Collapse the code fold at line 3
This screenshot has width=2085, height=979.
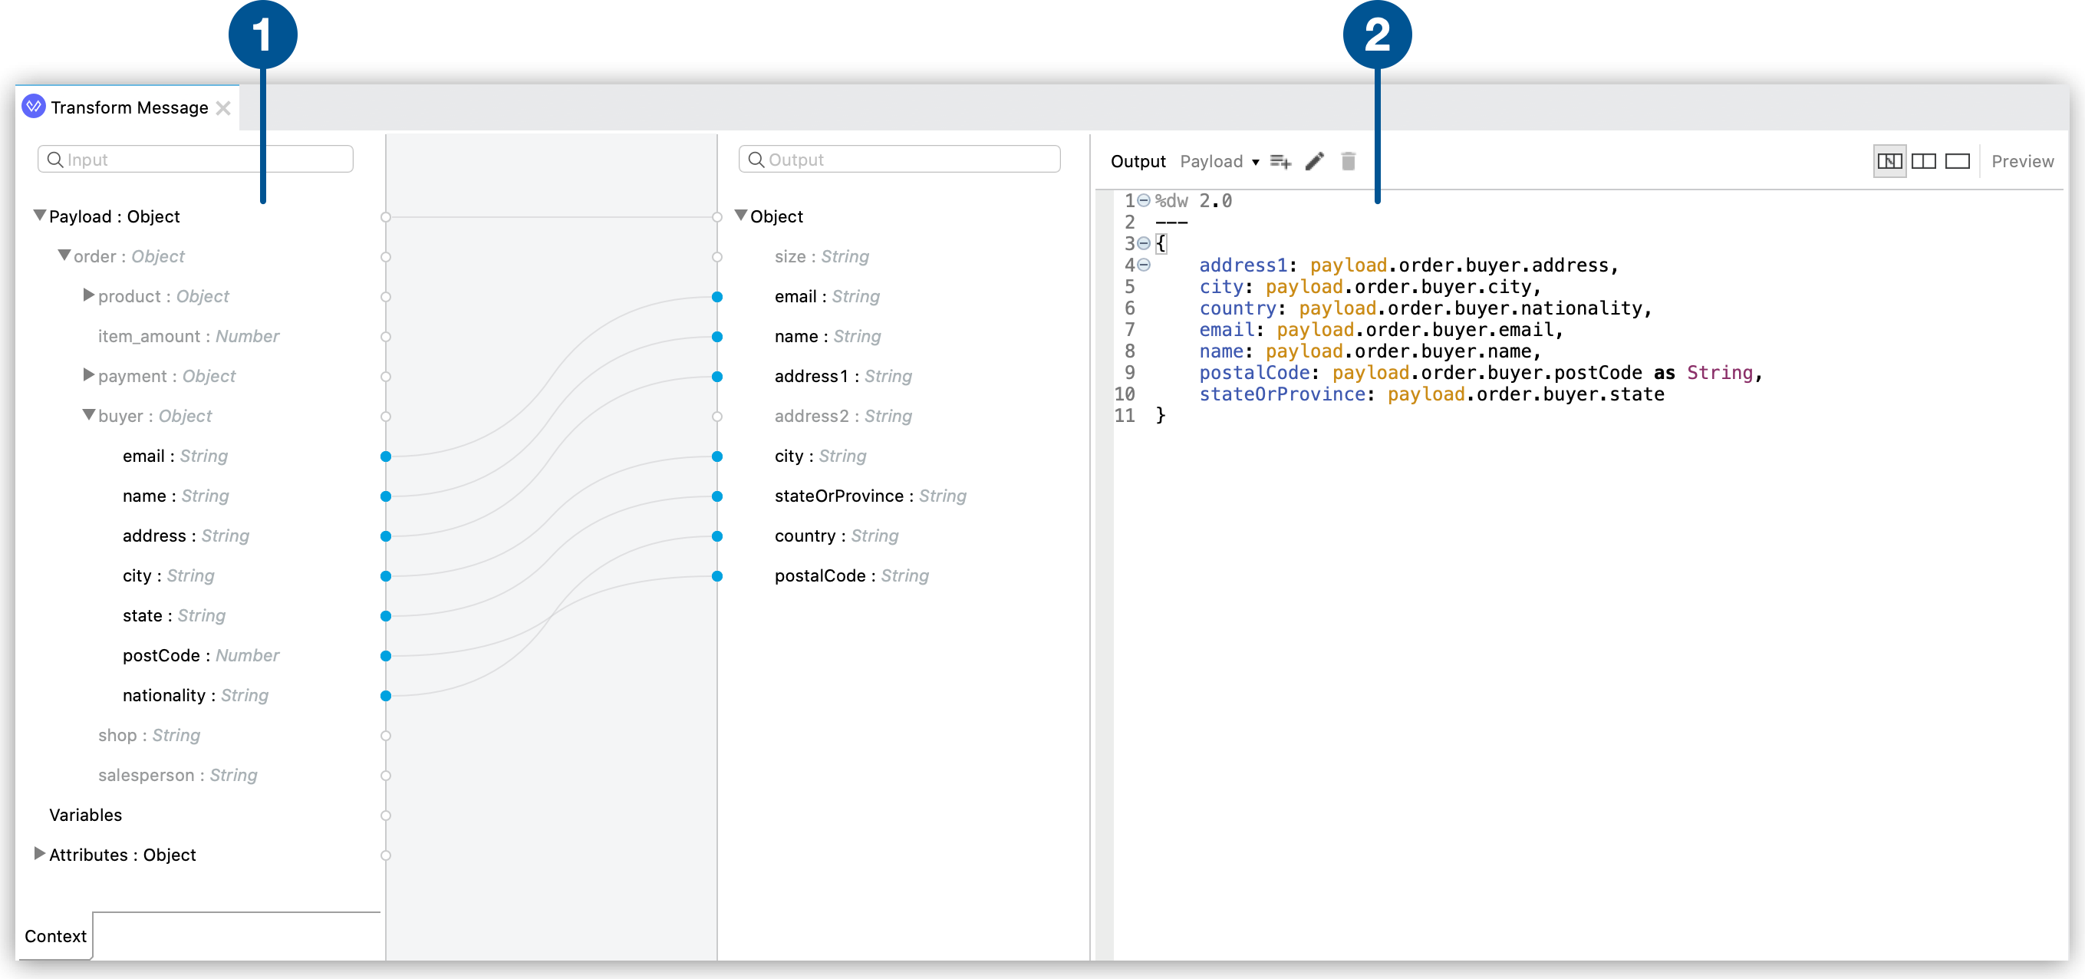point(1144,243)
